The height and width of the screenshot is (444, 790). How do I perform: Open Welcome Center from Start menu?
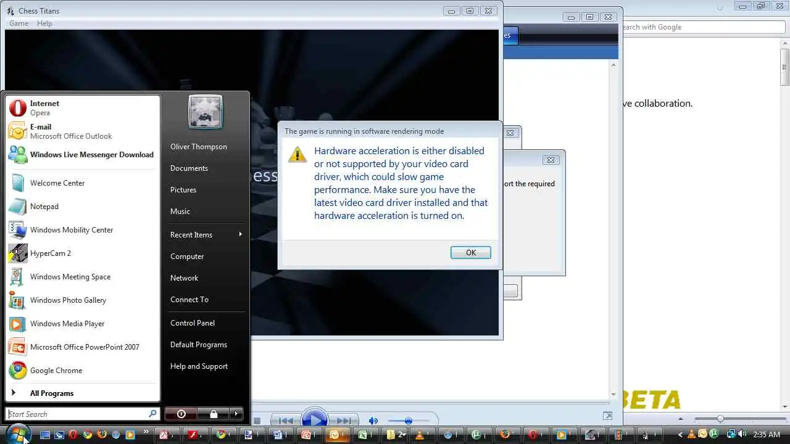(x=83, y=183)
